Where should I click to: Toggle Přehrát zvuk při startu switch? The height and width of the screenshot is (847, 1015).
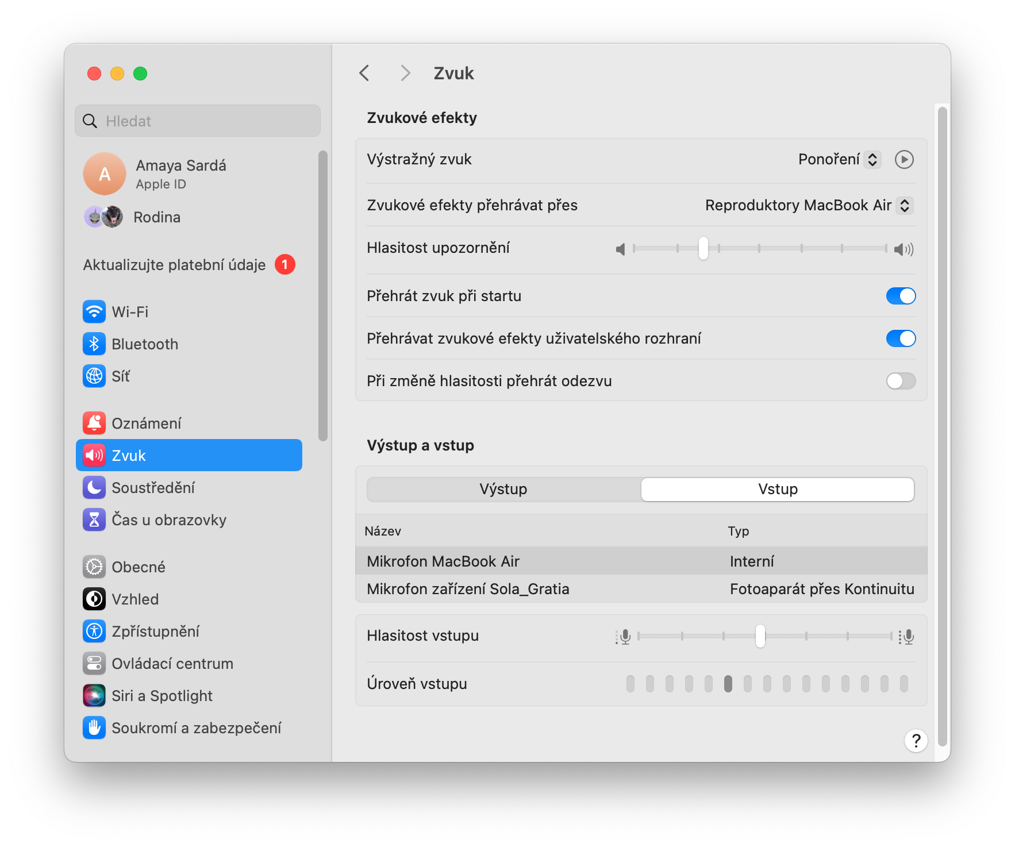(901, 296)
